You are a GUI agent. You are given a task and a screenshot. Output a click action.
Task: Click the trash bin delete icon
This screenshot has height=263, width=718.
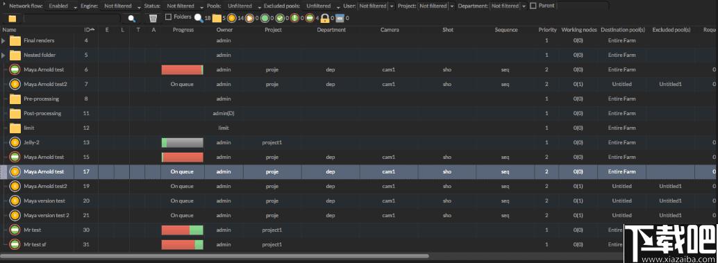(x=153, y=18)
